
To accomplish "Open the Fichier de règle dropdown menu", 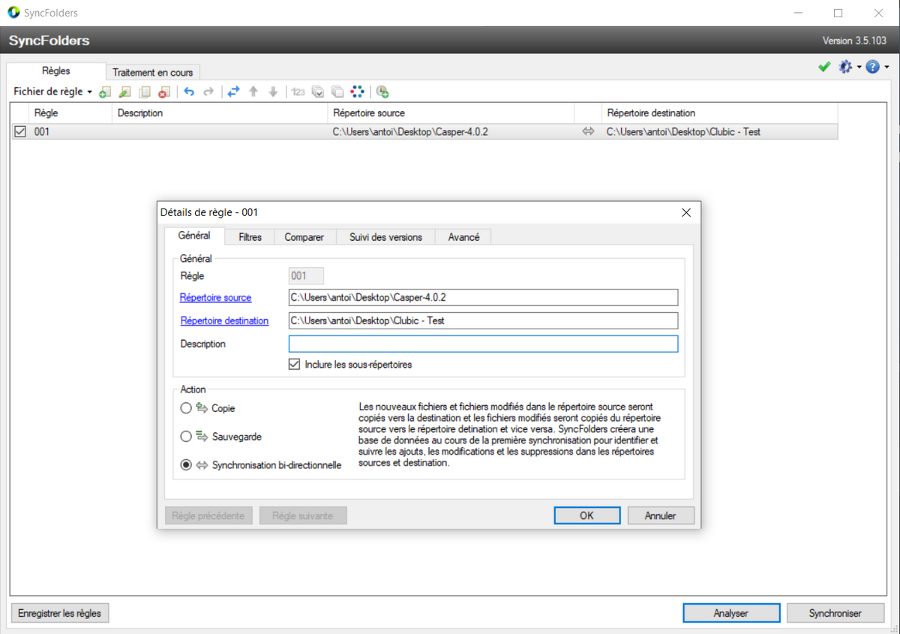I will 52,92.
